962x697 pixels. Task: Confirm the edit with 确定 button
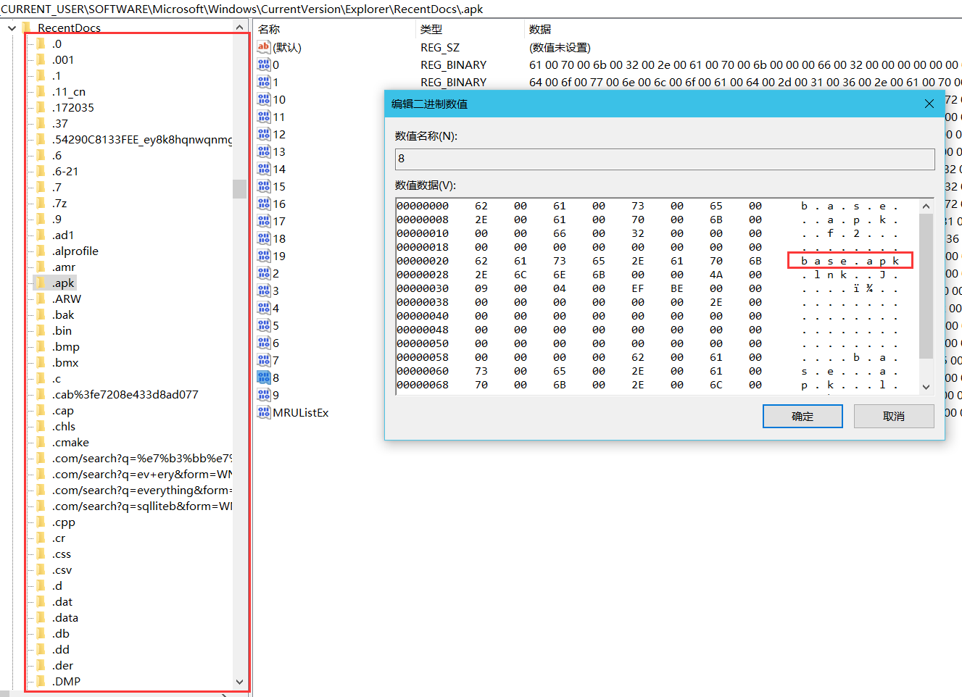pos(803,417)
